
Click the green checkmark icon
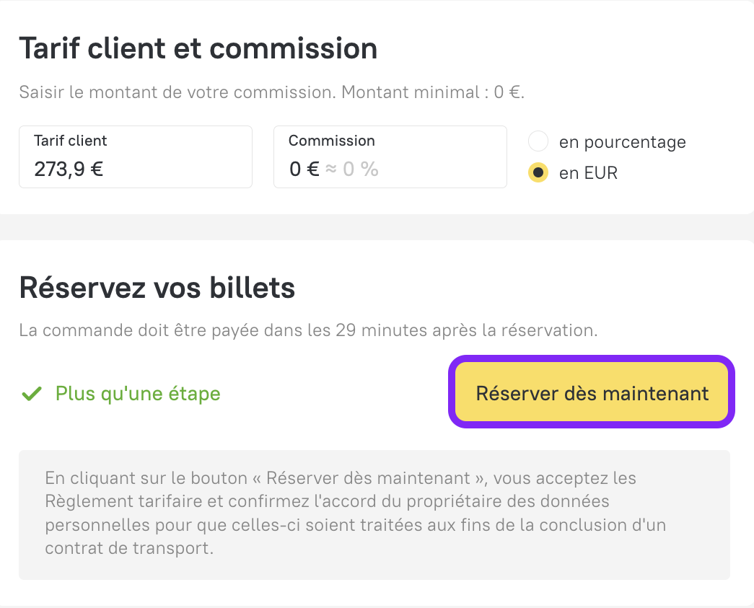[31, 394]
